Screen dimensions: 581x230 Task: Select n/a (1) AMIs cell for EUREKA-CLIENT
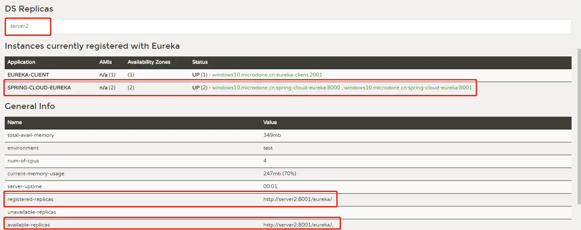[x=107, y=75]
